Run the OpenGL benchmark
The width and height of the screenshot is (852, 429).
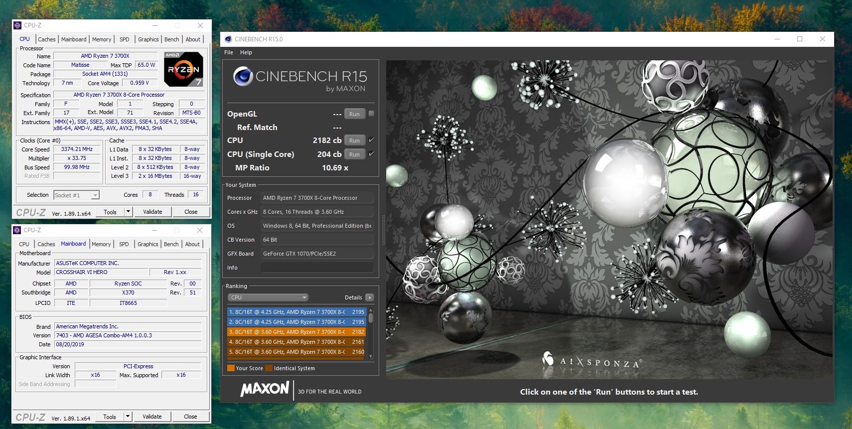coord(354,114)
